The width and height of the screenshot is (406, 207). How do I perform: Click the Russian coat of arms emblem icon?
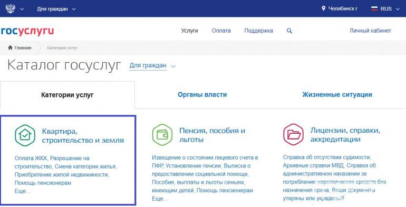11,8
